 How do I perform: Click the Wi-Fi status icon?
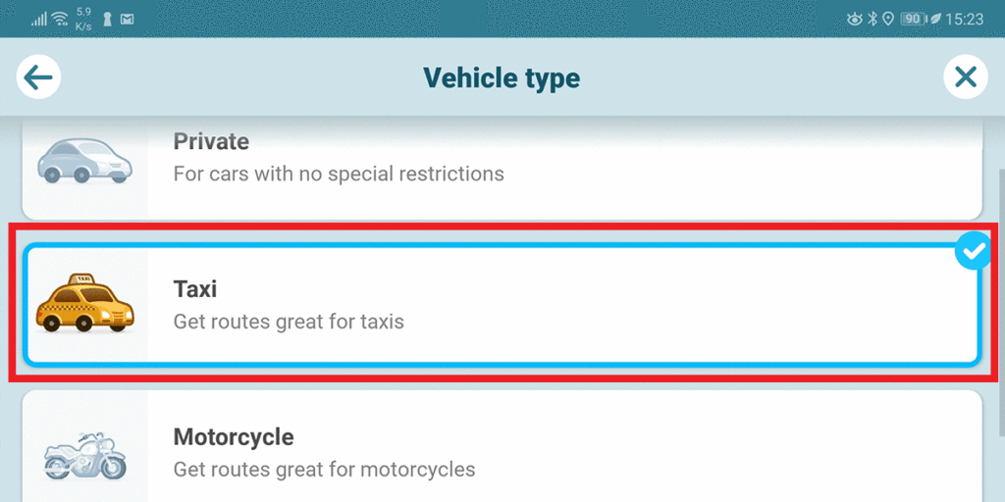(60, 19)
